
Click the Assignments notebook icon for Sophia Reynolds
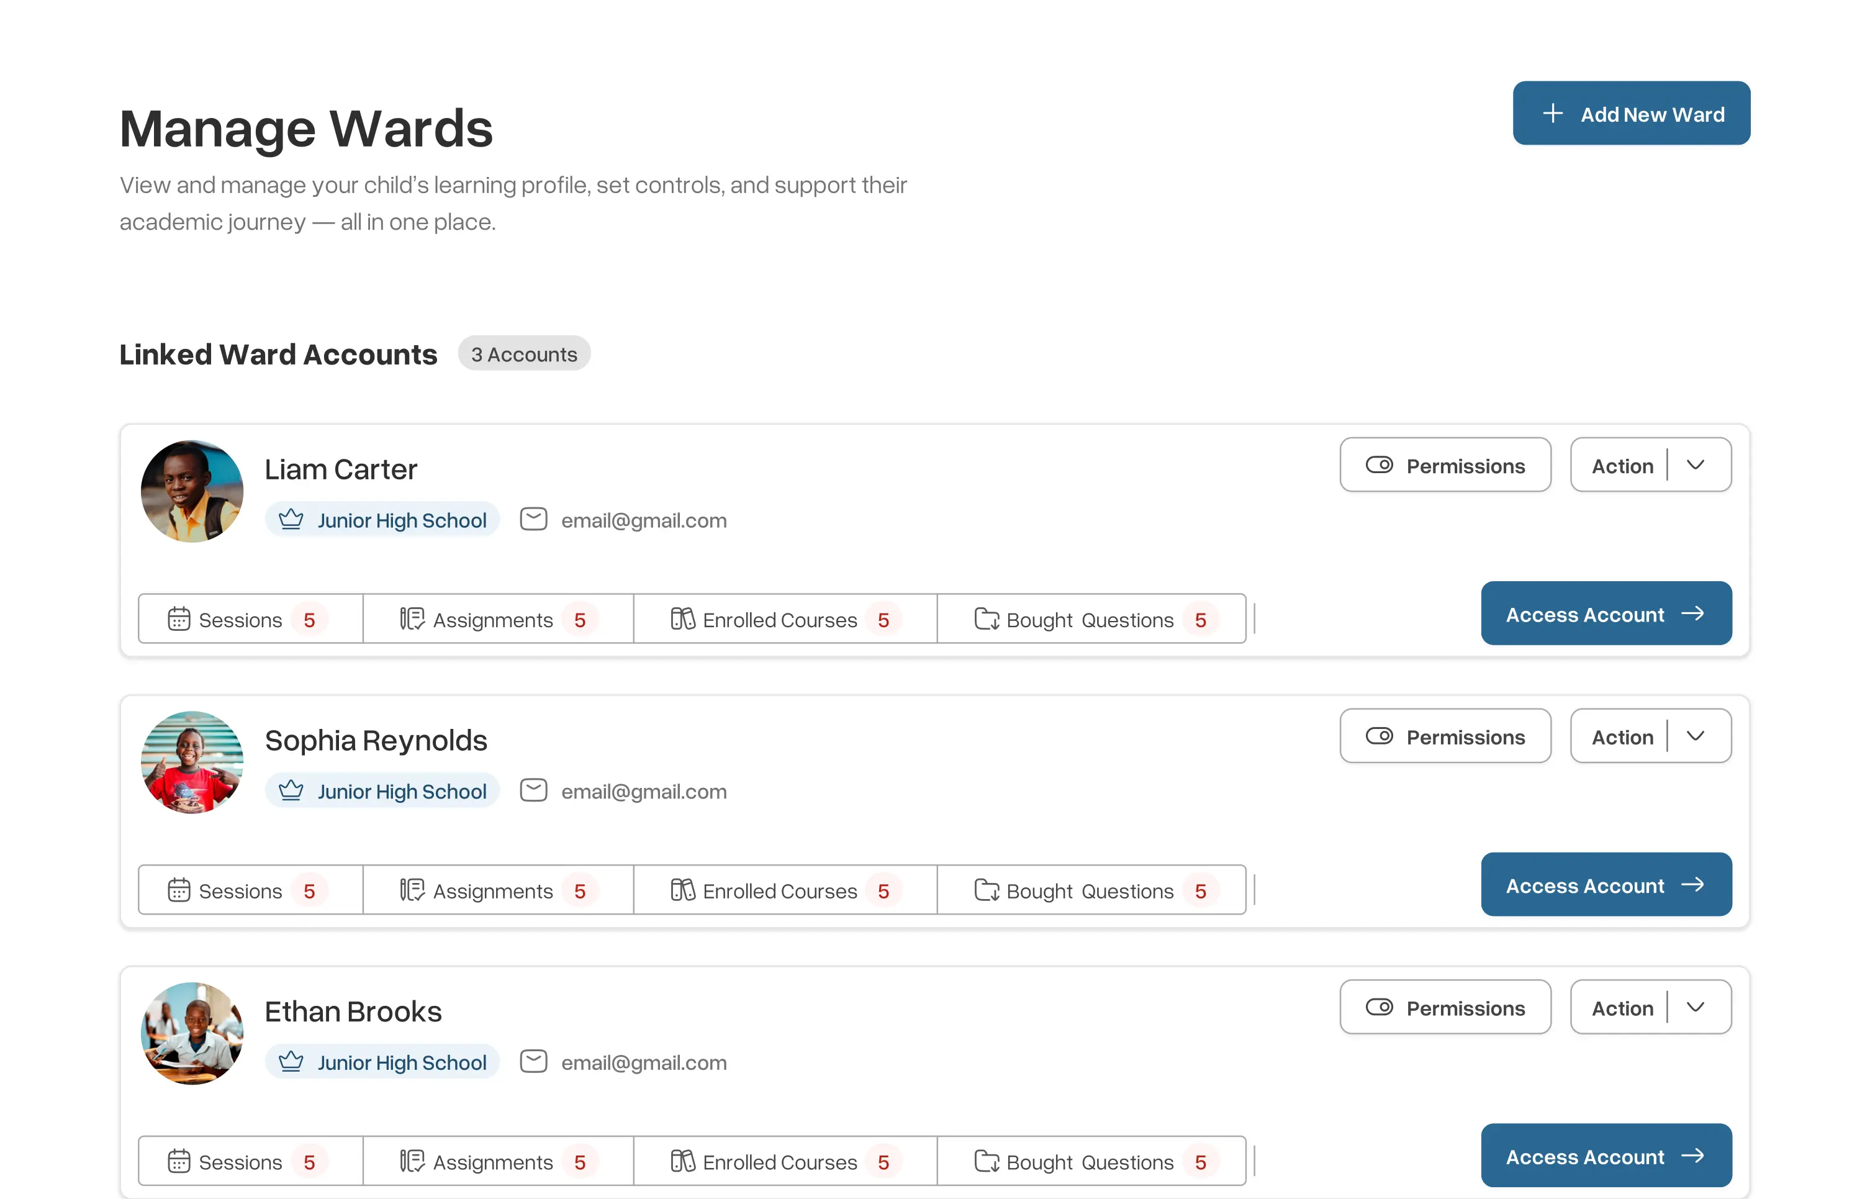(412, 890)
